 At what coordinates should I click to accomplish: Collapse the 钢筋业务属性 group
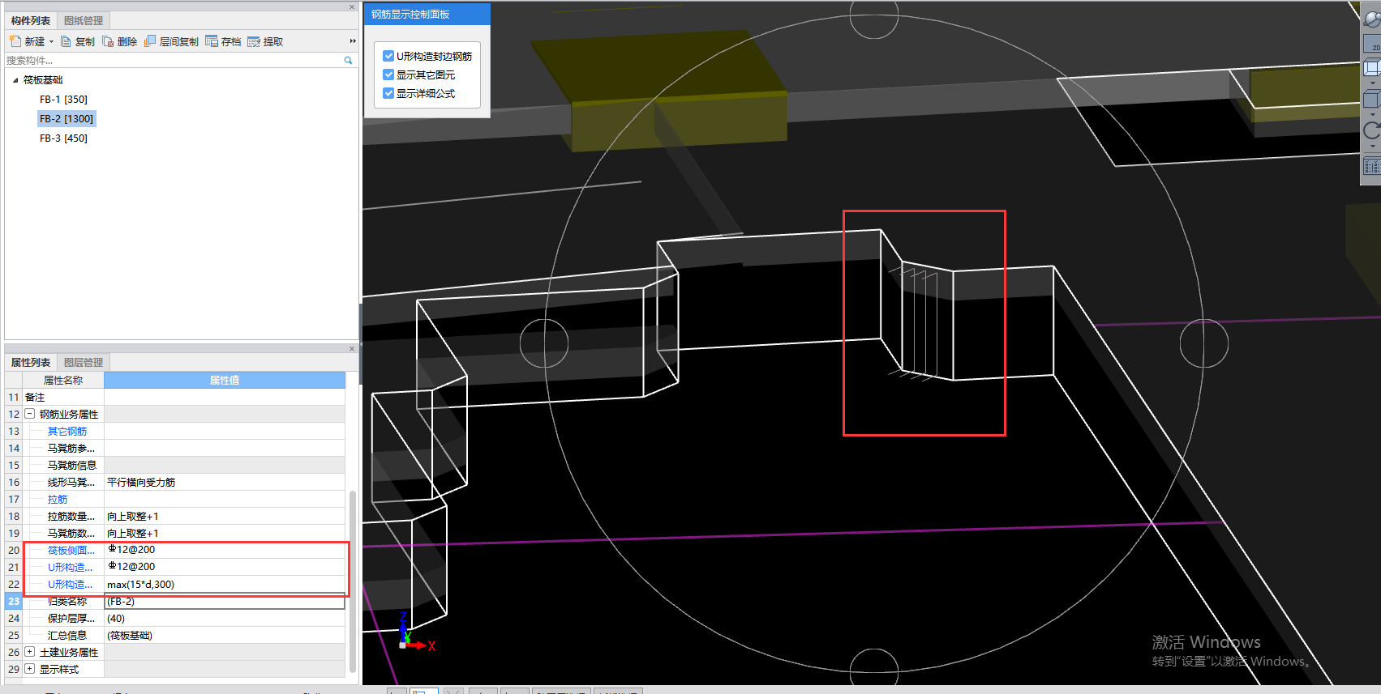coord(29,414)
